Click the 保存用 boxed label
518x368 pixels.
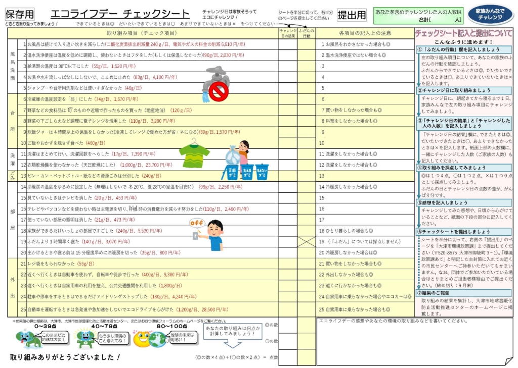(20, 14)
